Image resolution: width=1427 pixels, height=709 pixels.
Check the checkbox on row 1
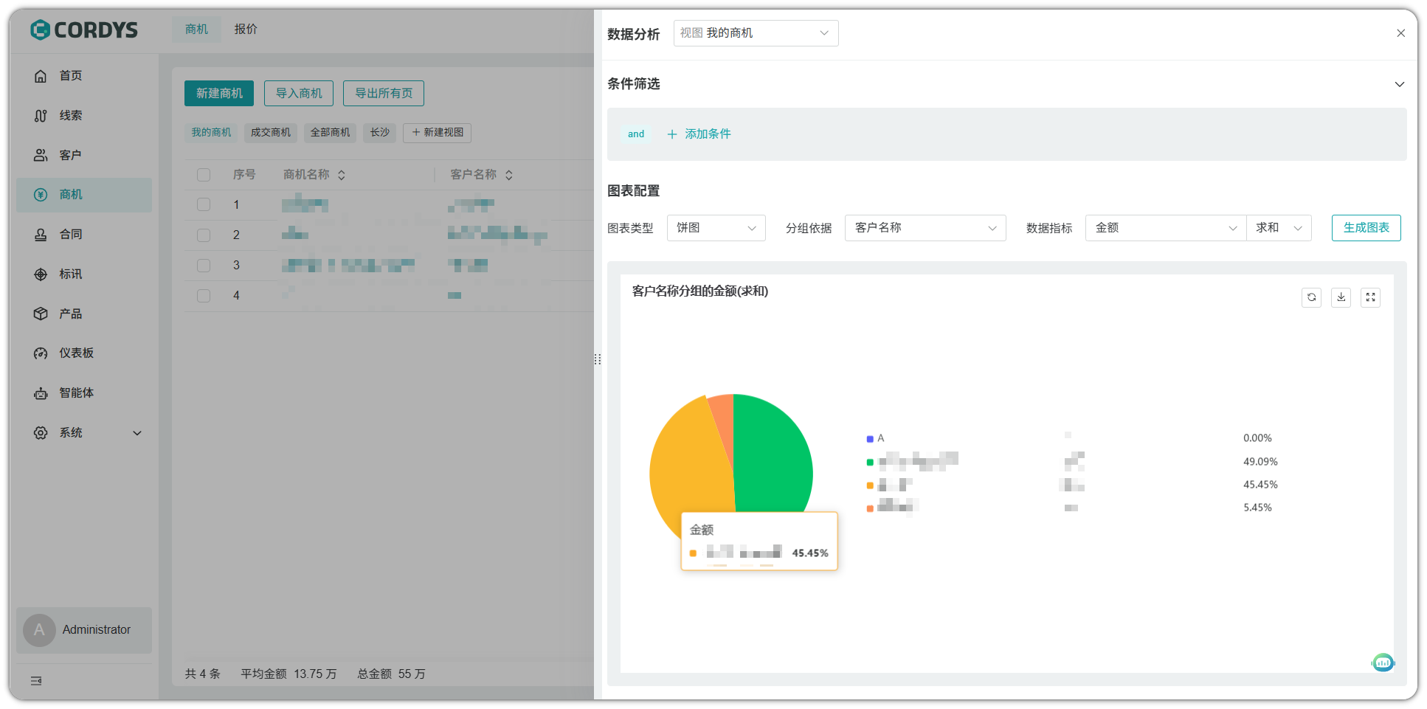(204, 204)
